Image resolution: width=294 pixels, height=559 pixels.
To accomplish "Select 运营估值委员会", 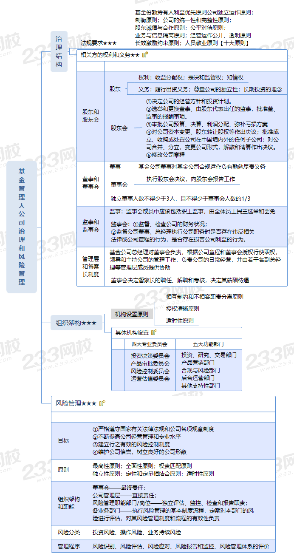I will coord(150,378).
